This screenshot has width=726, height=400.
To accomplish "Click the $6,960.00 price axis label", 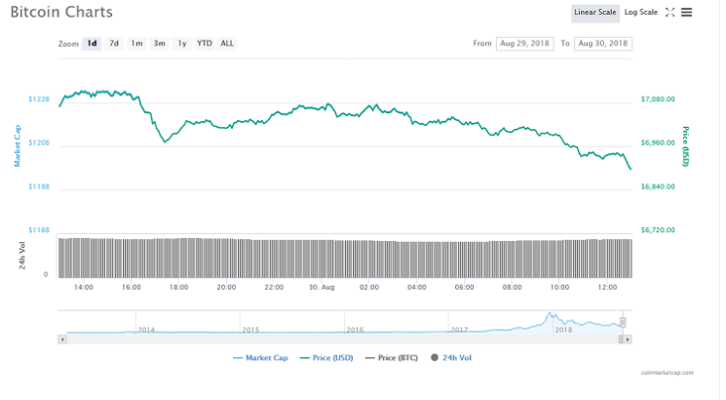I will click(658, 142).
